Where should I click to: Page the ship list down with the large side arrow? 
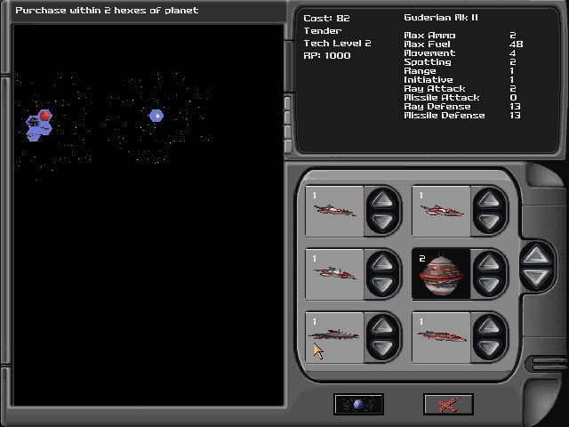537,278
